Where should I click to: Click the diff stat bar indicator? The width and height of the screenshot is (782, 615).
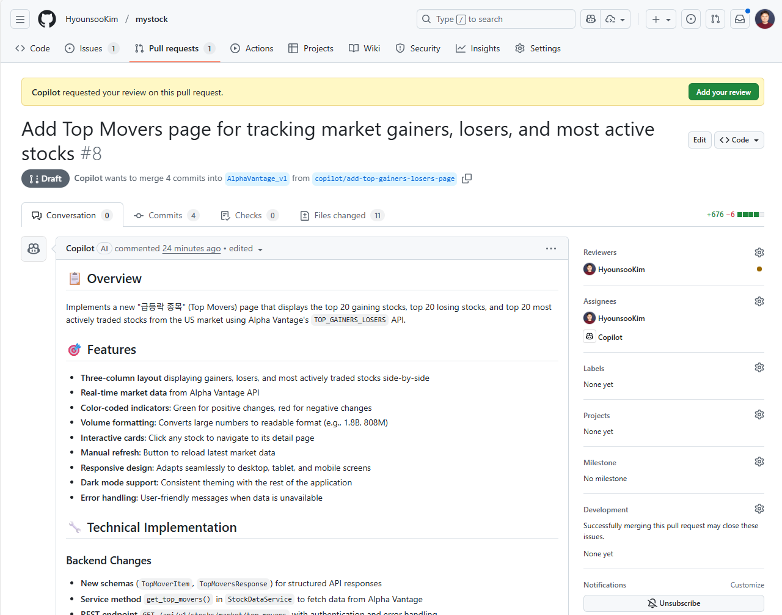(x=750, y=215)
